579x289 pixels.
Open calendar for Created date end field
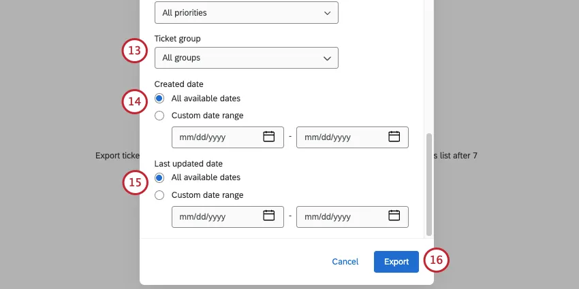coord(394,137)
